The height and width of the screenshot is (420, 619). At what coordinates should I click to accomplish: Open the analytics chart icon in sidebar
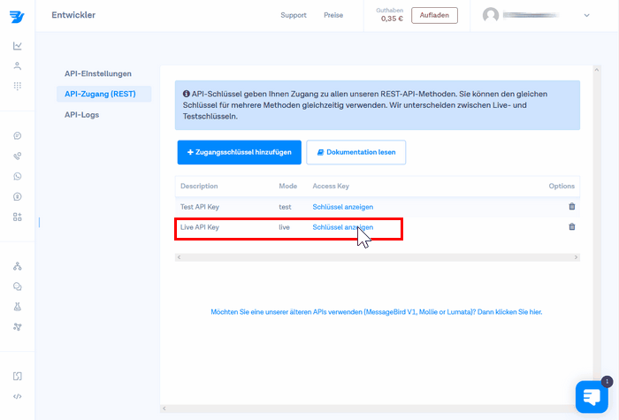[x=18, y=46]
